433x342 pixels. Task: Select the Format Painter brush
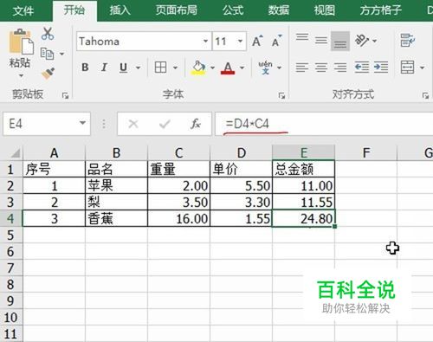pos(48,74)
